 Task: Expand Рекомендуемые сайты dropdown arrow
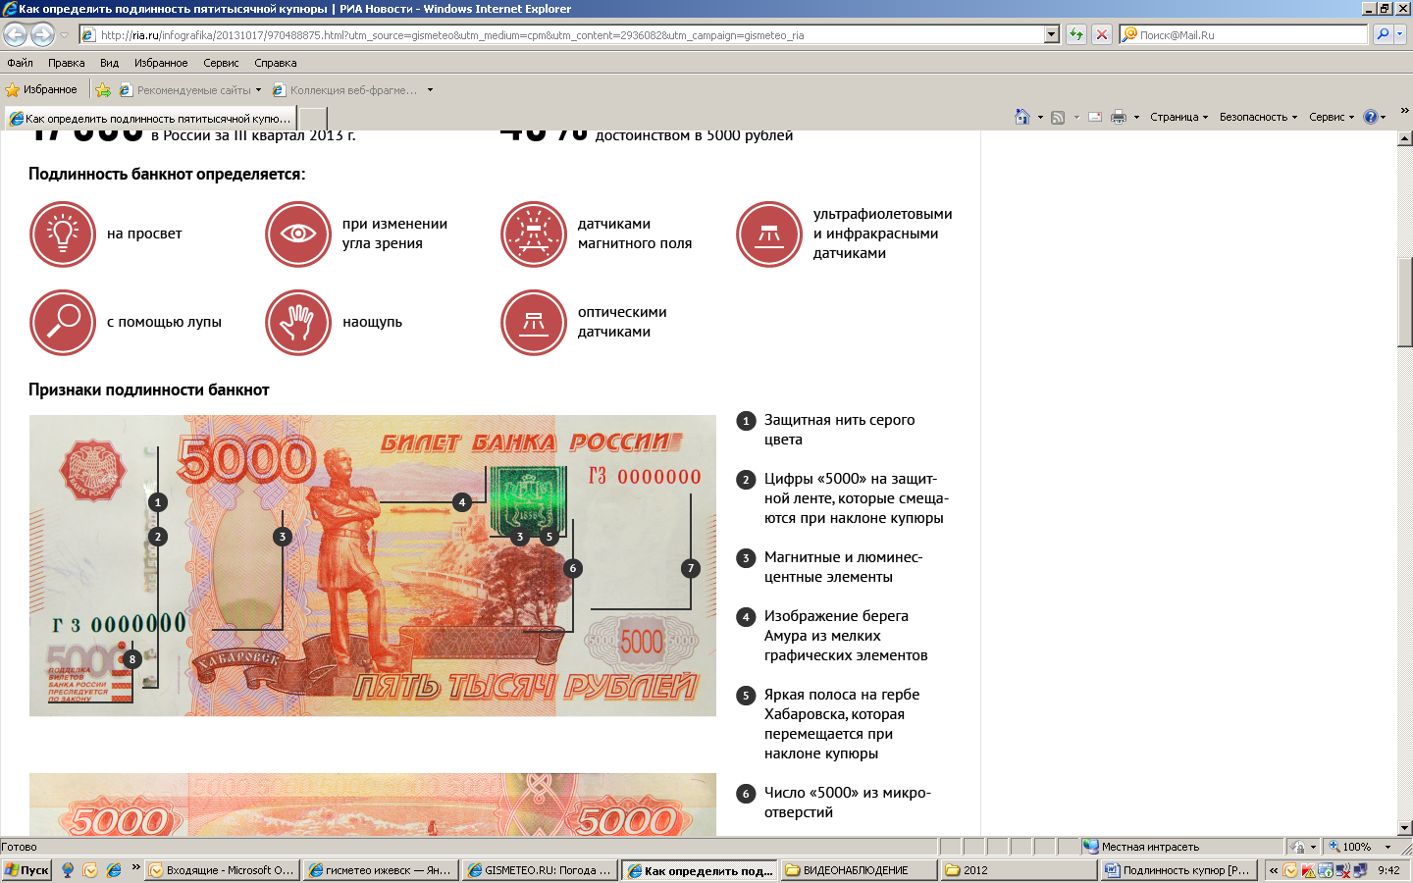[x=259, y=90]
